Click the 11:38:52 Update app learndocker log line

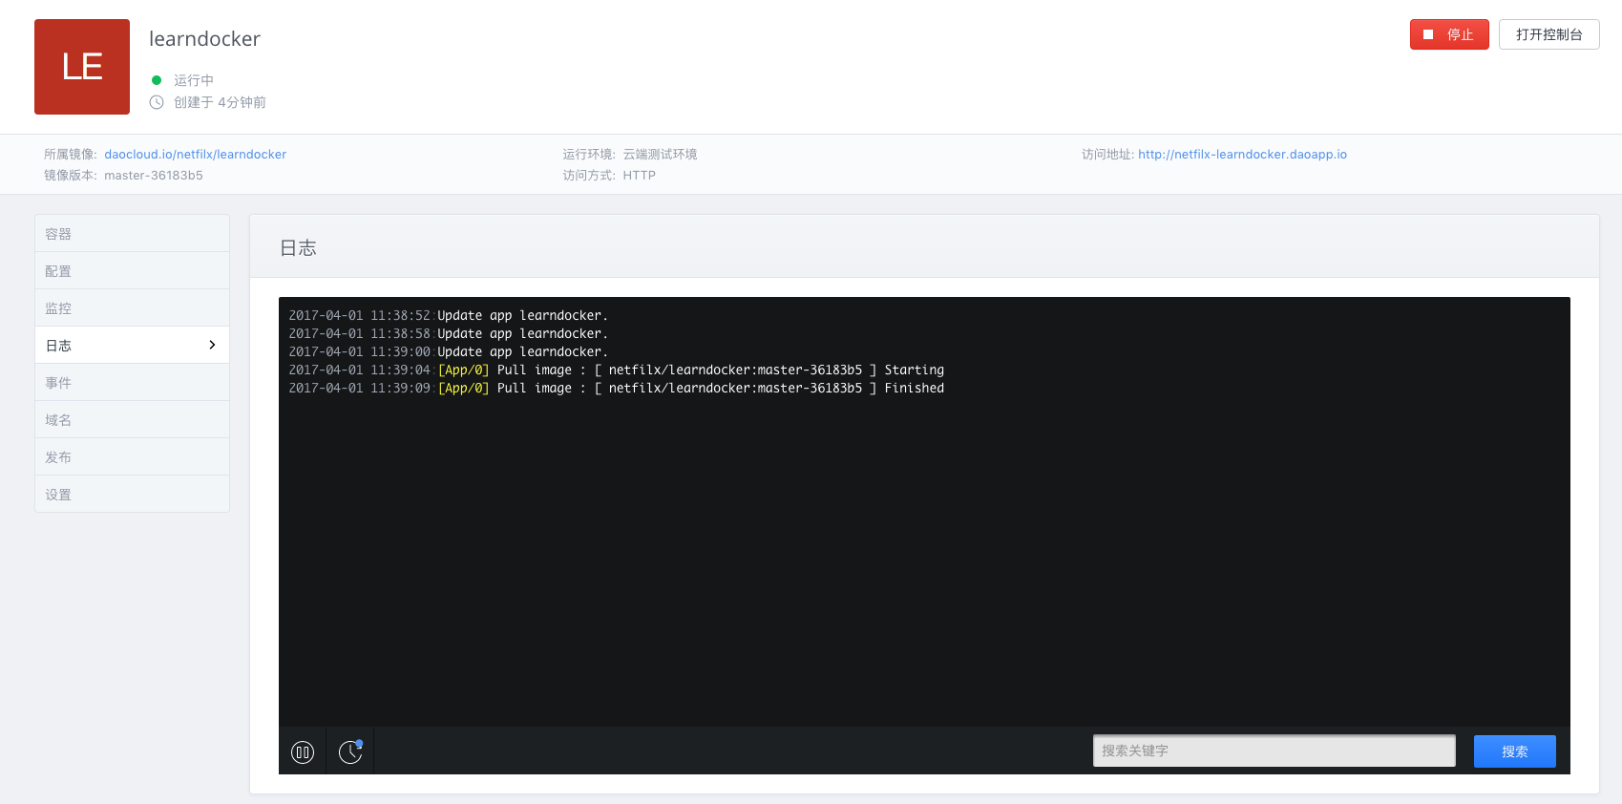click(x=448, y=315)
